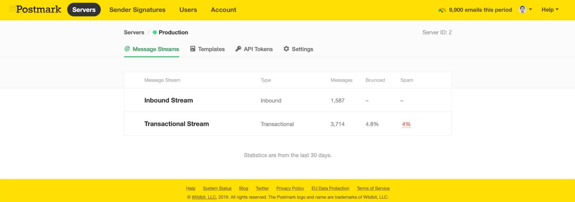Click the Spam column header
Image resolution: width=575 pixels, height=202 pixels.
[x=407, y=80]
